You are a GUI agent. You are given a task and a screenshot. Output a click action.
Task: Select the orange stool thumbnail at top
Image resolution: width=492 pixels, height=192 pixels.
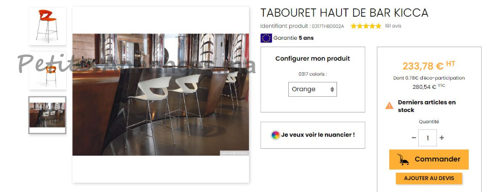point(47,27)
